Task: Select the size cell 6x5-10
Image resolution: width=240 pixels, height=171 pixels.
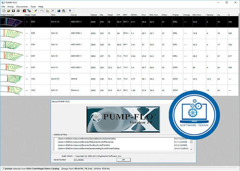Action: (x=54, y=90)
